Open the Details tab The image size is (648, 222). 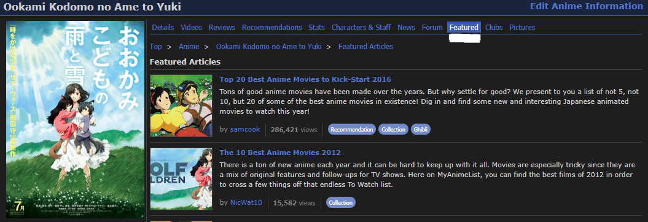163,27
